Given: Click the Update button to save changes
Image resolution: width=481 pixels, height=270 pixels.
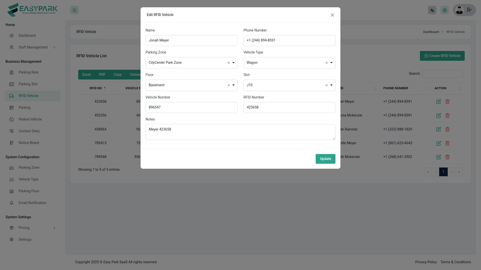Looking at the screenshot, I should (x=325, y=159).
